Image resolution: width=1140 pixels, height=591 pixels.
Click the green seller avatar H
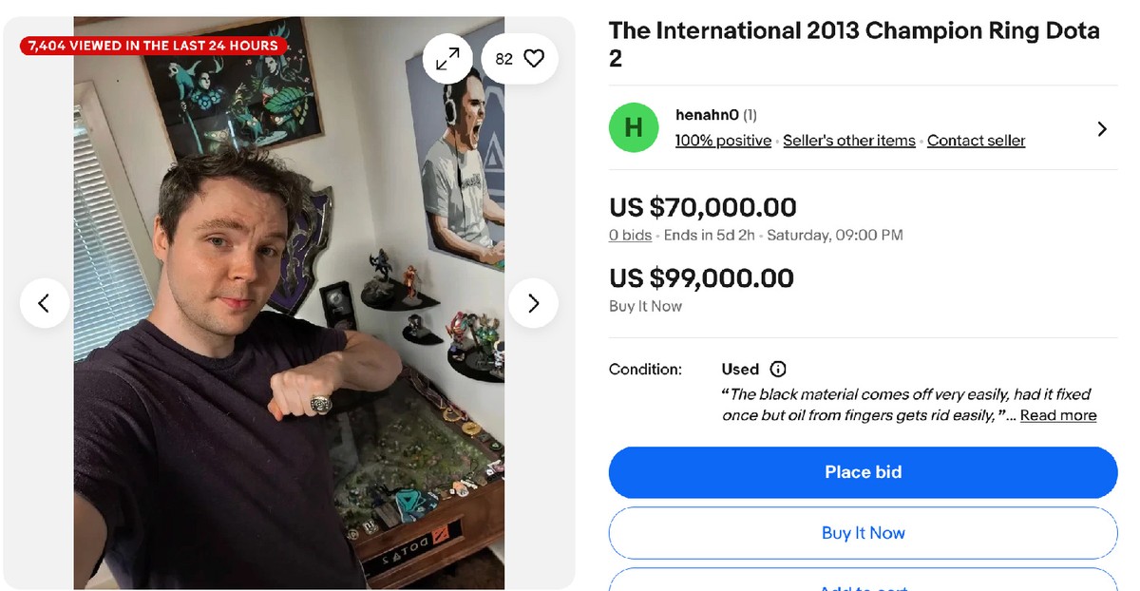click(634, 127)
